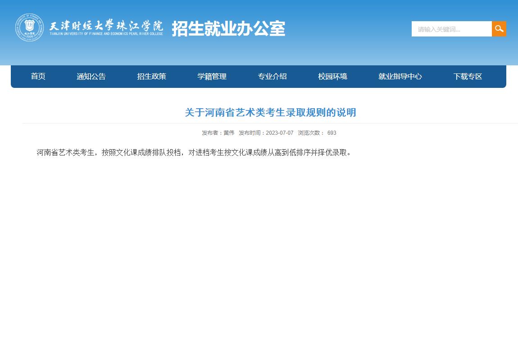Image resolution: width=518 pixels, height=338 pixels.
Task: Click the 天津财经大学珠江学院 calligraphy title
Action: 106,25
